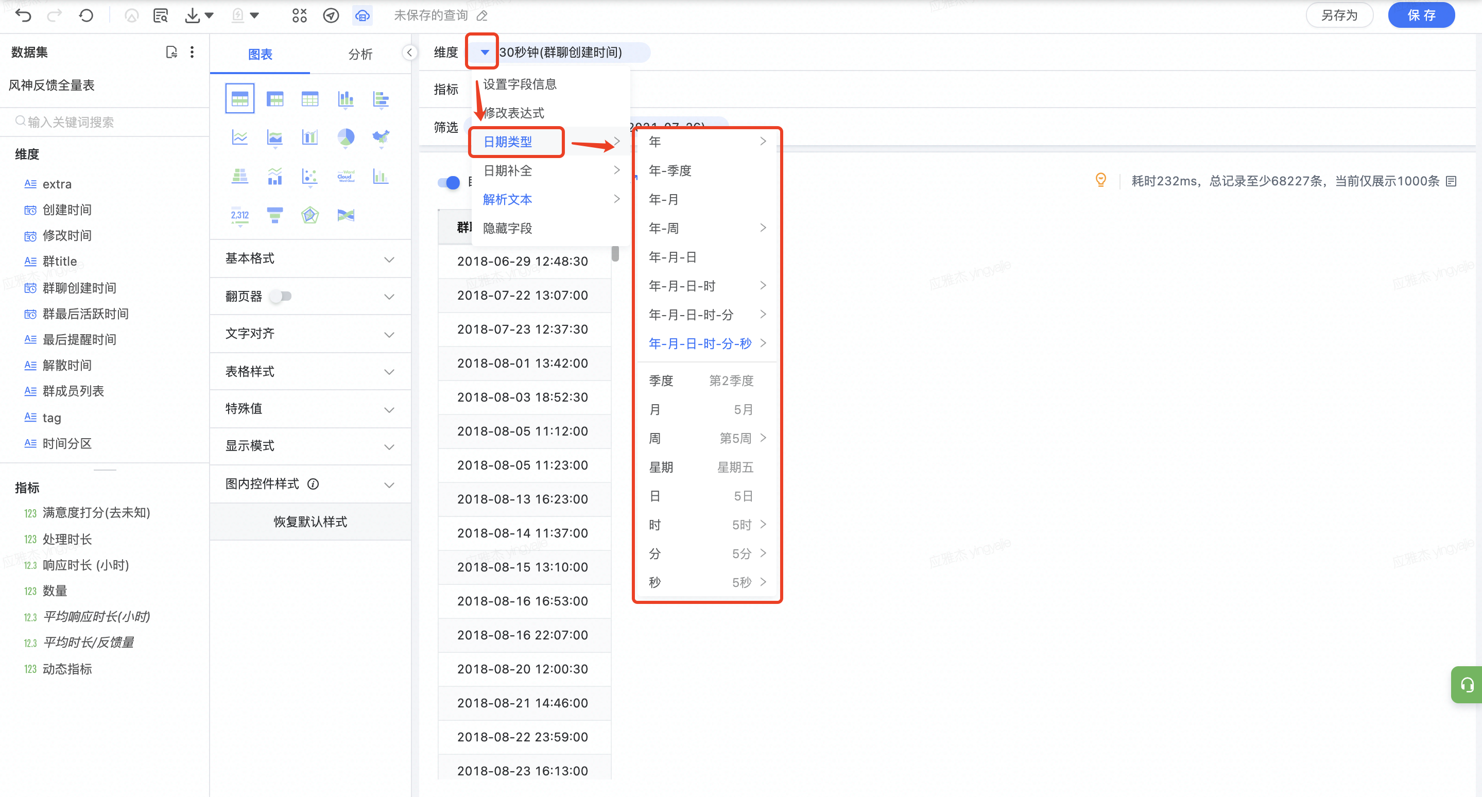Click the refresh query icon
1482x797 pixels.
[x=87, y=15]
